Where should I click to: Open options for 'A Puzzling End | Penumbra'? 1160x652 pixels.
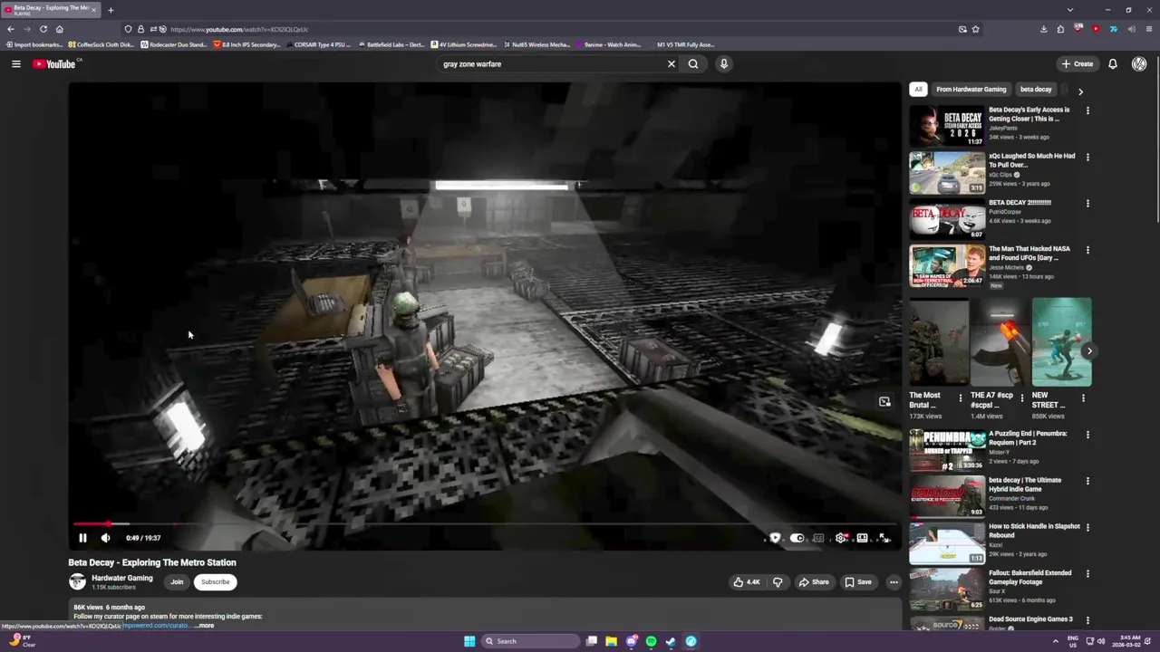tap(1087, 435)
